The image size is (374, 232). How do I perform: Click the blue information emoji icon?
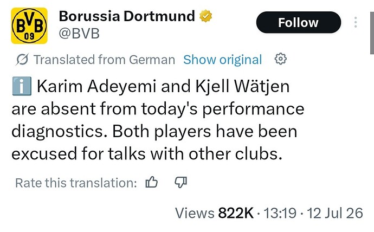[x=22, y=86]
